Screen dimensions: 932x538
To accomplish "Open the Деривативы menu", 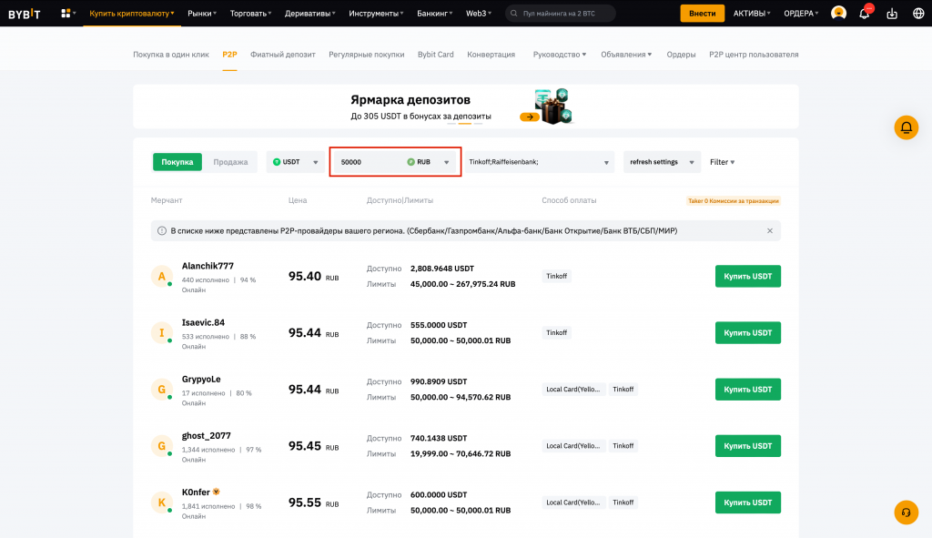I will pyautogui.click(x=309, y=13).
